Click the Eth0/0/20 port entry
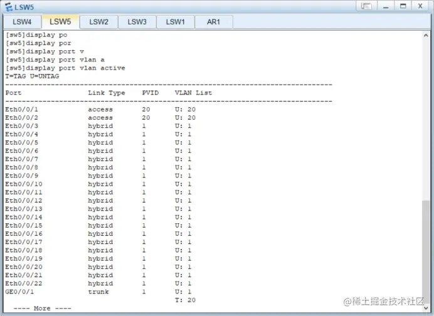The width and height of the screenshot is (434, 316). point(24,267)
